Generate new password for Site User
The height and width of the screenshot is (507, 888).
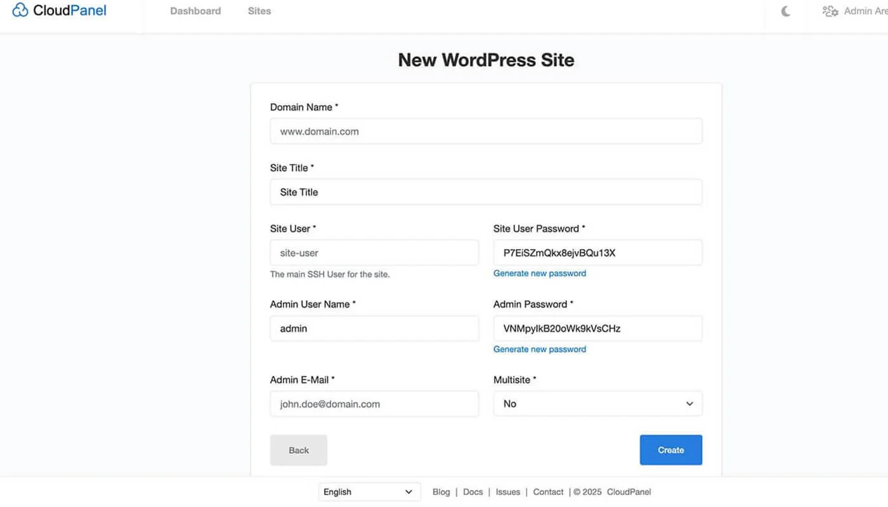[x=539, y=273]
